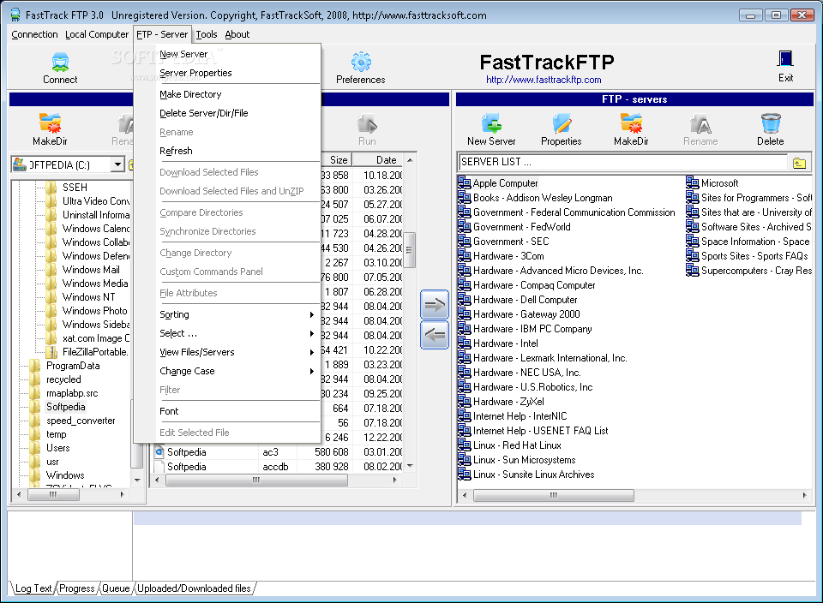The image size is (823, 603).
Task: Select Softpedia accdb file row
Action: tap(278, 467)
